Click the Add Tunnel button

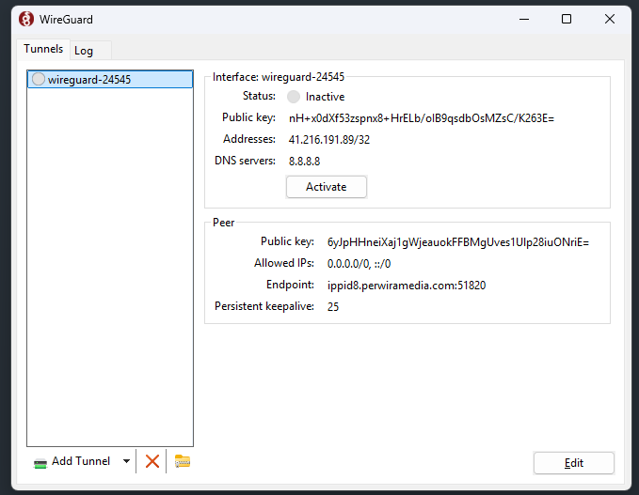72,461
